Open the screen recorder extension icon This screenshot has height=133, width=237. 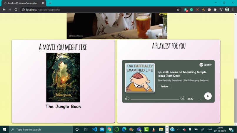tap(197, 10)
